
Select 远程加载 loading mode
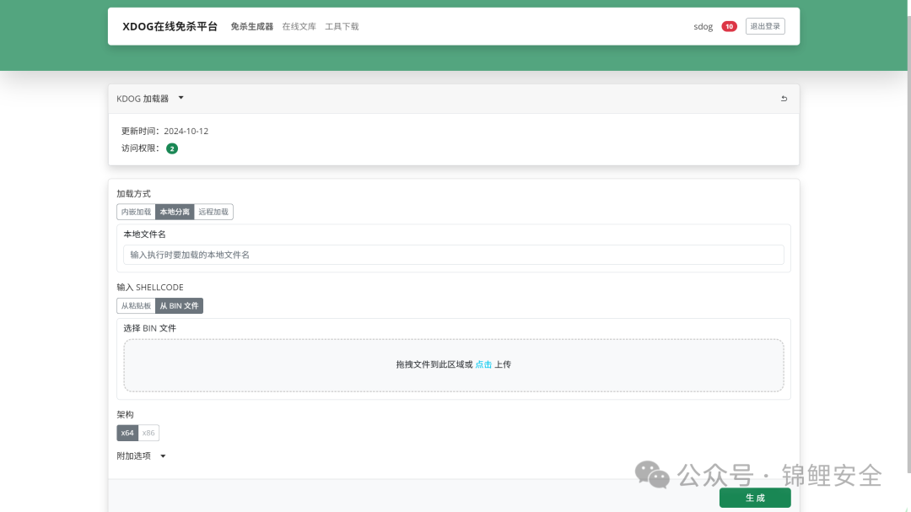213,212
